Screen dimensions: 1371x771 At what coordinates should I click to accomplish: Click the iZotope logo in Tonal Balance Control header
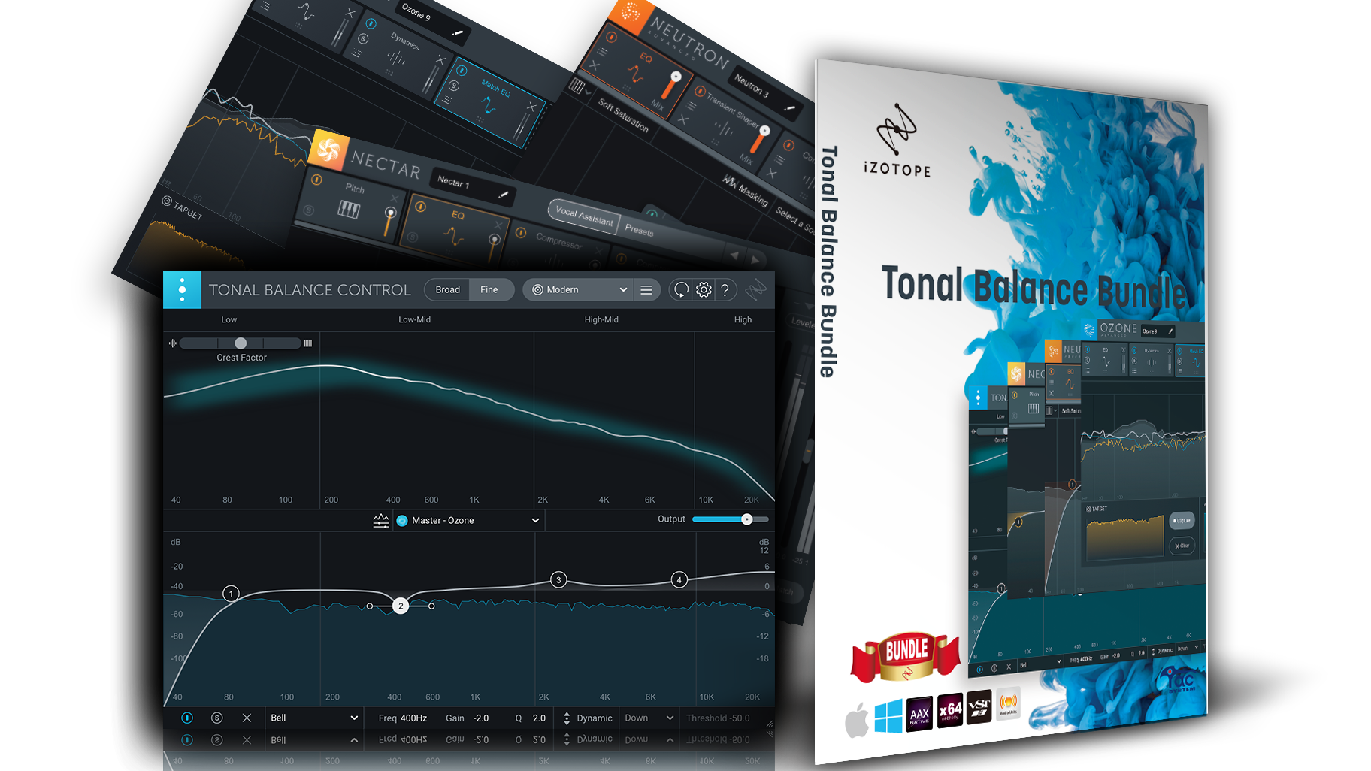click(x=756, y=289)
